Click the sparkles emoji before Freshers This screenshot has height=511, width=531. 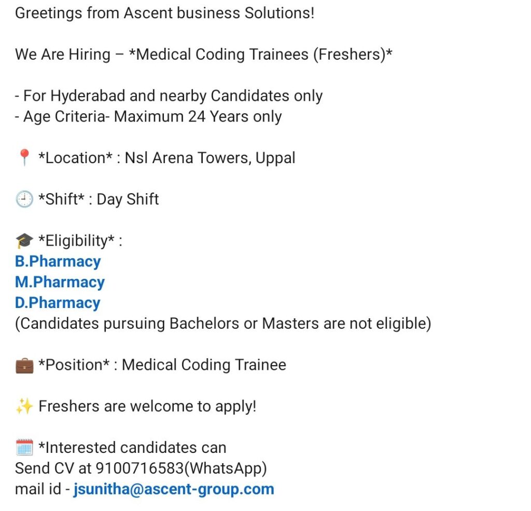24,407
